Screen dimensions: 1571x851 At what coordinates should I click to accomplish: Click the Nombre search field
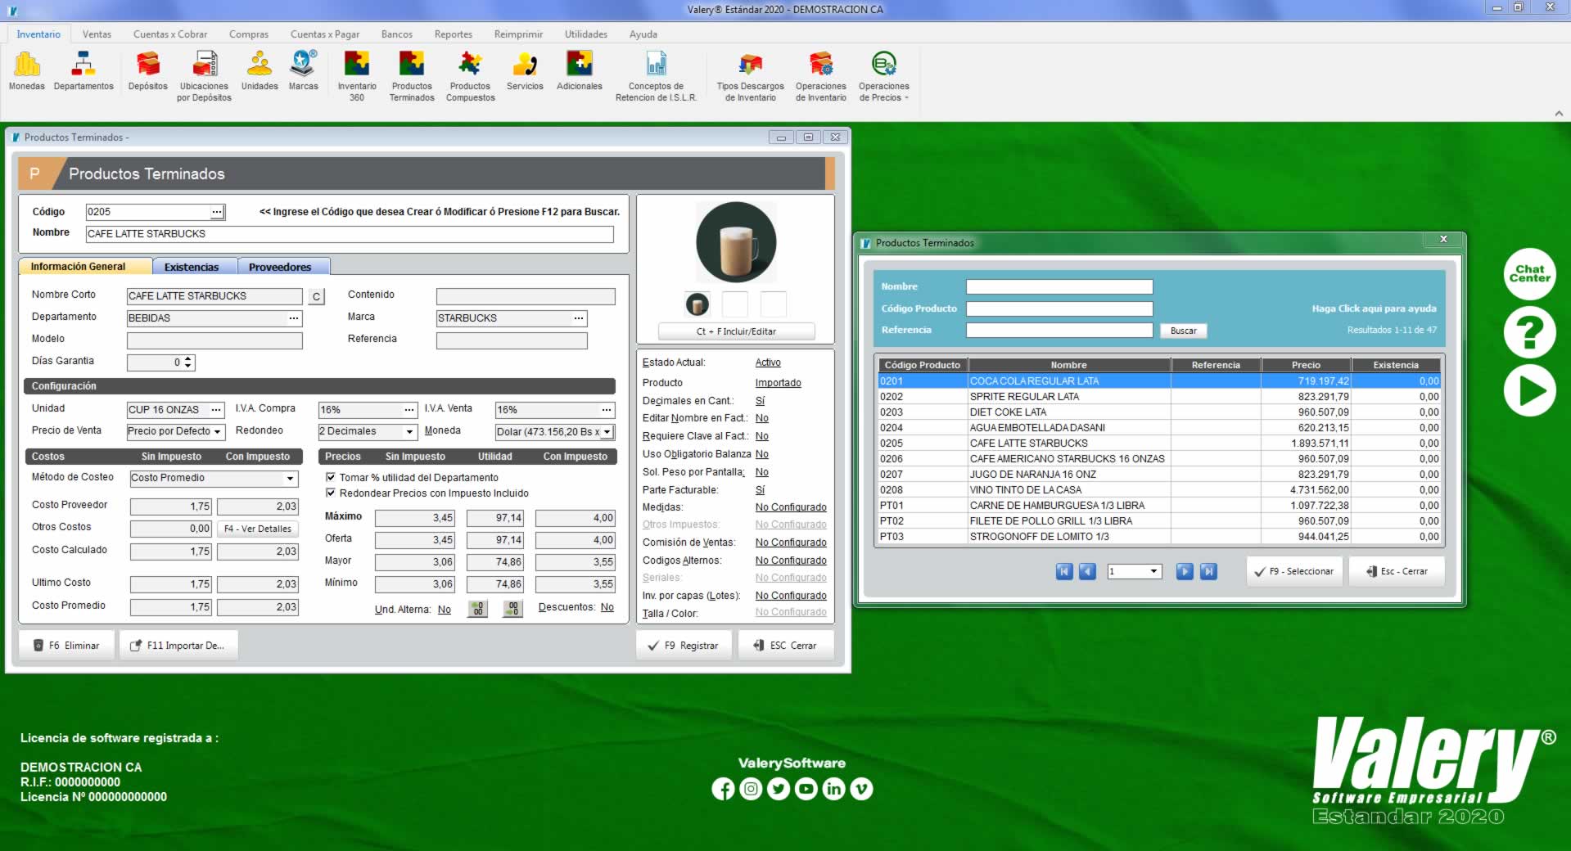(x=1059, y=286)
